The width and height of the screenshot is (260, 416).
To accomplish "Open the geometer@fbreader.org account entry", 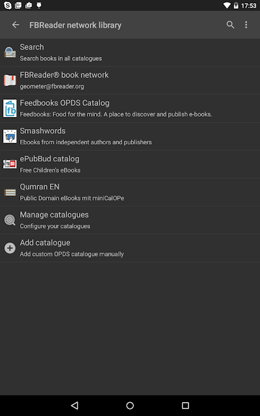I will point(130,80).
